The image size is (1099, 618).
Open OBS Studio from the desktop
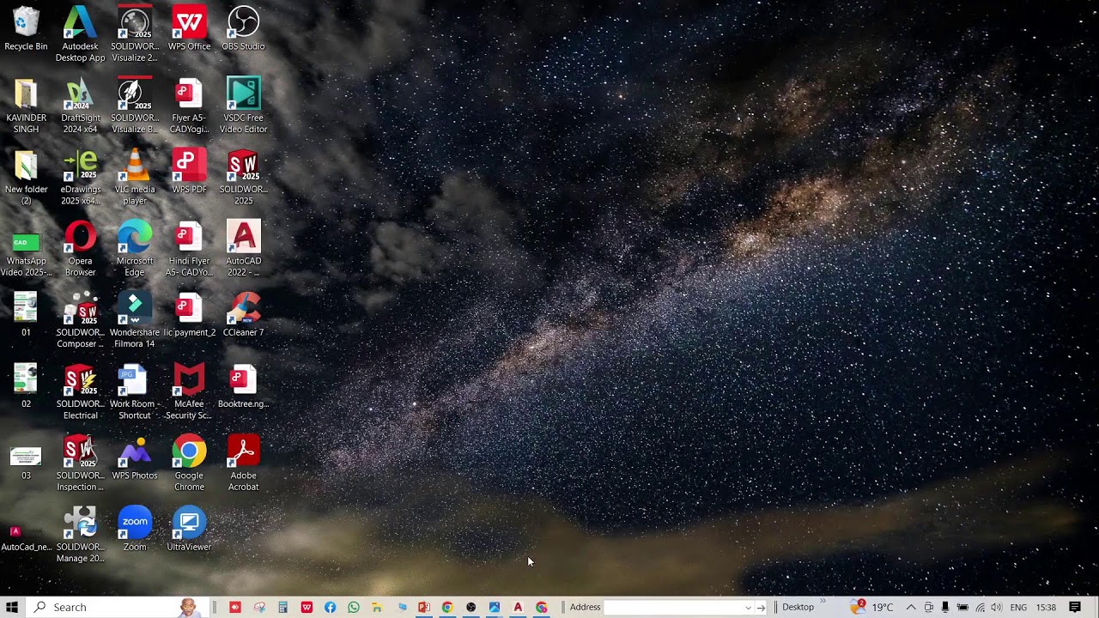[243, 28]
